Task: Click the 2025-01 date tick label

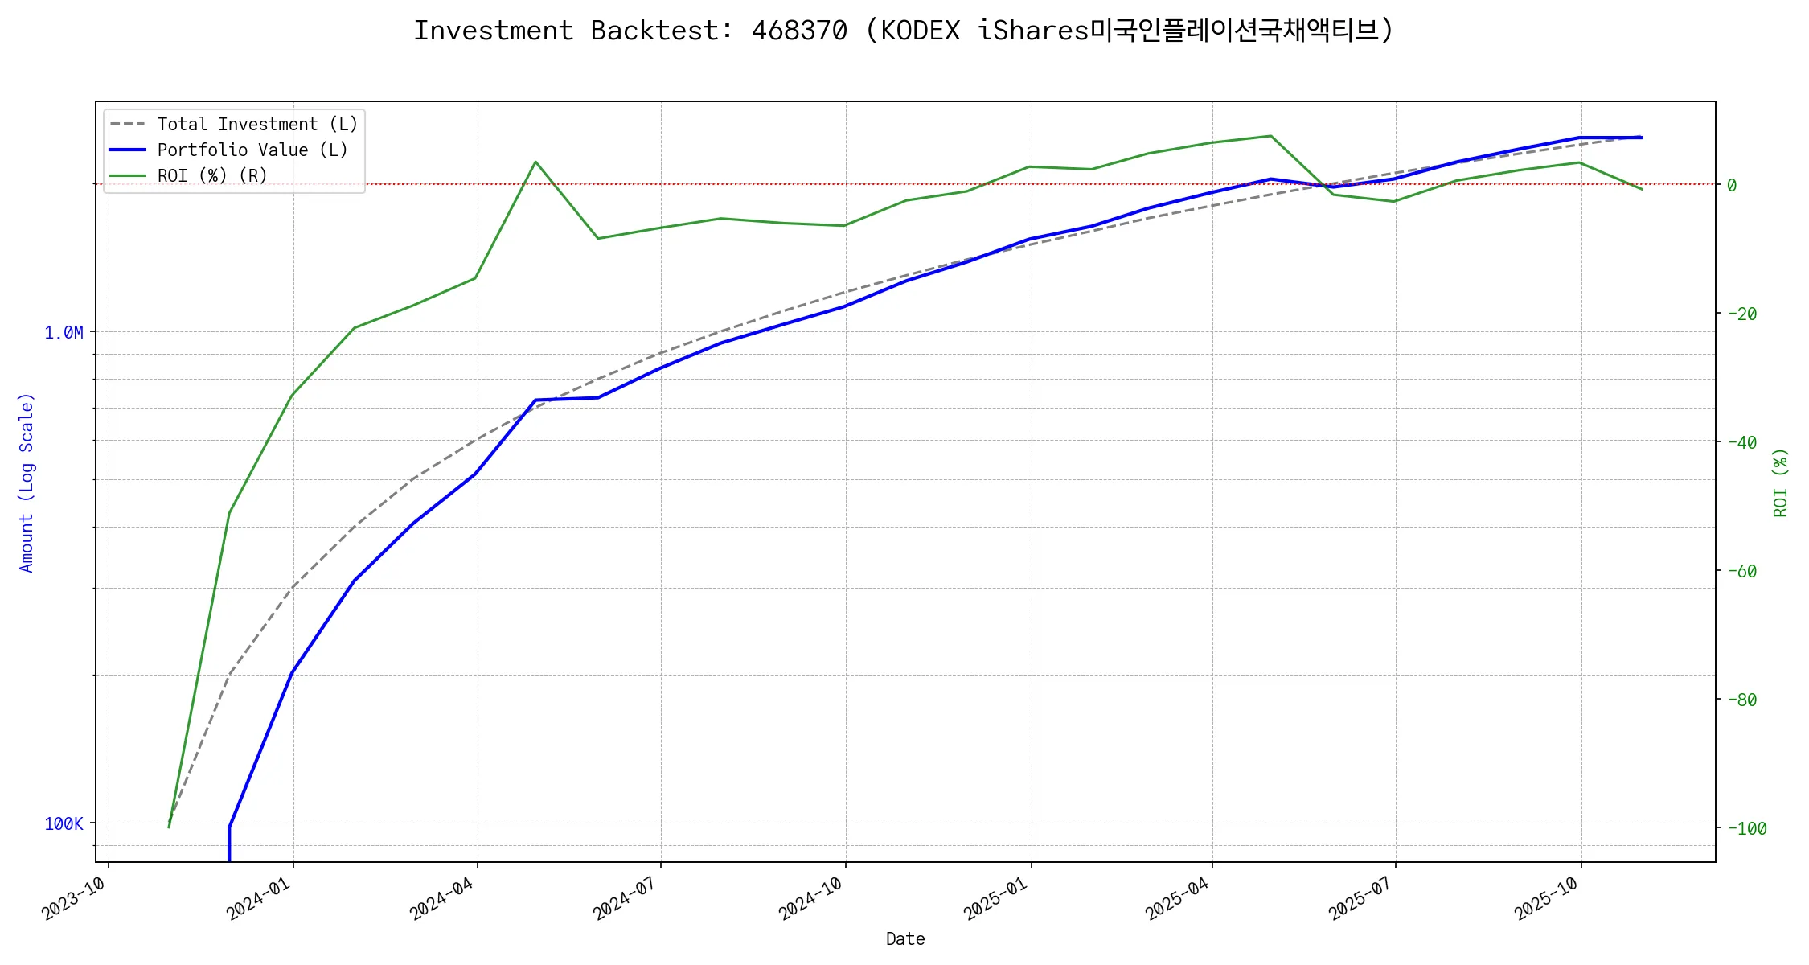Action: point(996,899)
